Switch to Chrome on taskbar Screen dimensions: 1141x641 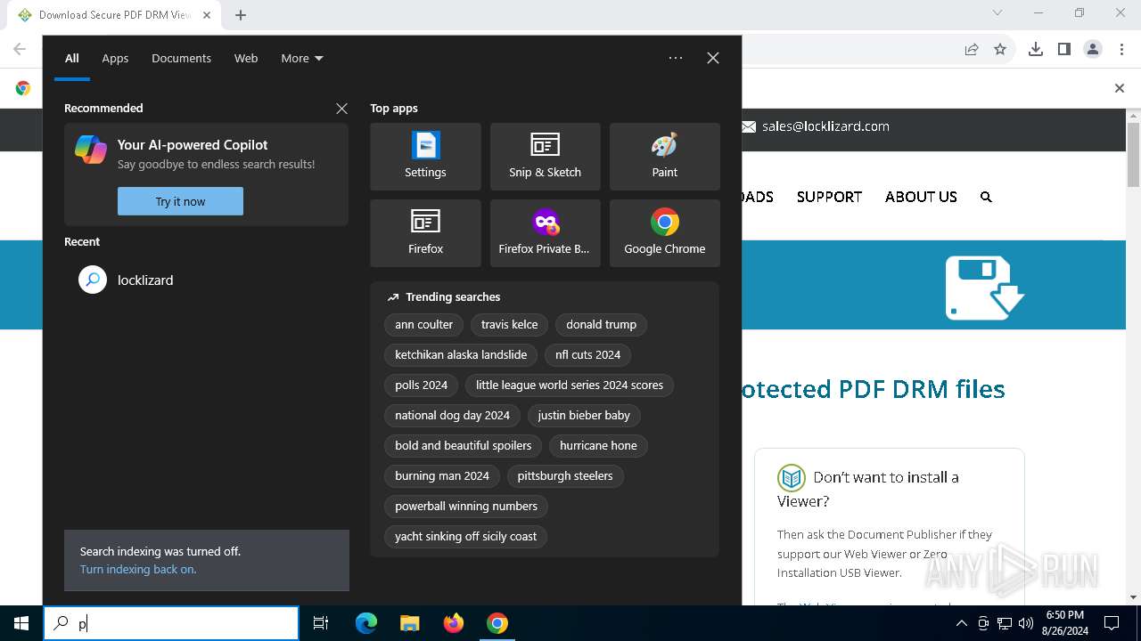point(497,623)
